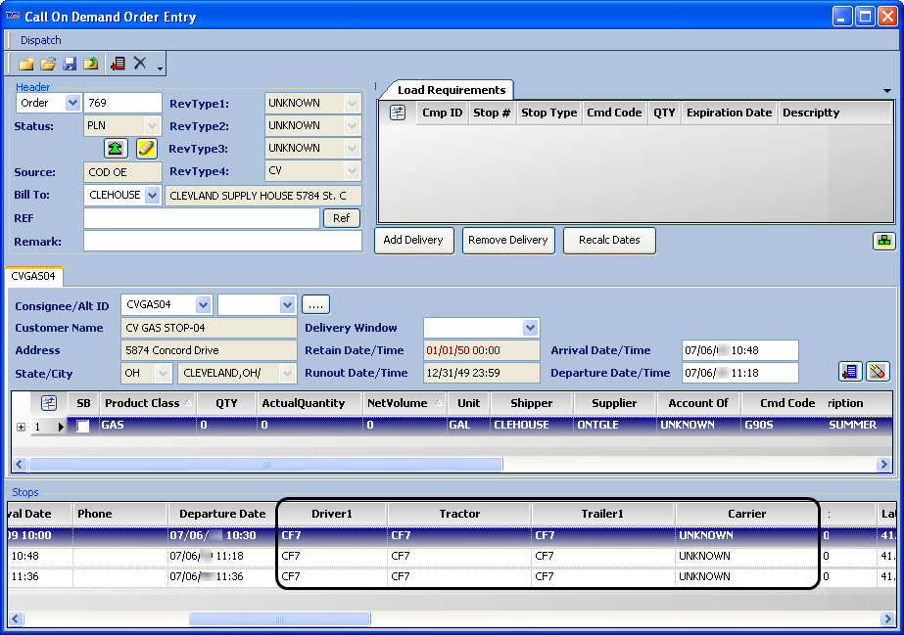Click the green telephone icon under Status
904x635 pixels.
[117, 149]
